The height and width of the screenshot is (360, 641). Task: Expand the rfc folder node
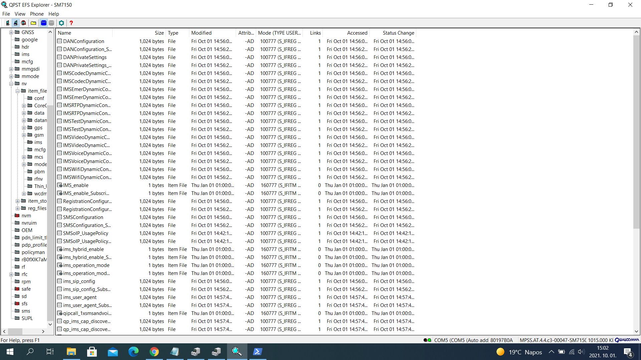click(x=11, y=274)
